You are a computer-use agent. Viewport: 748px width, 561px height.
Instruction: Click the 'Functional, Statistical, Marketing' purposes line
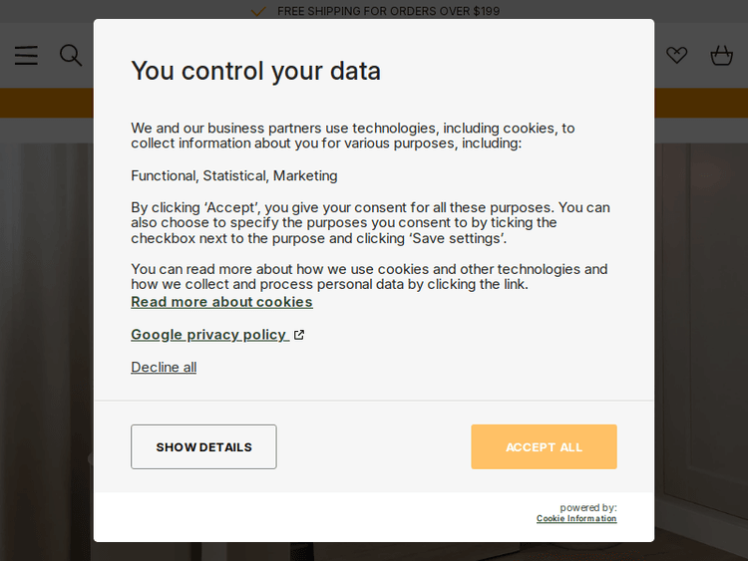234,175
